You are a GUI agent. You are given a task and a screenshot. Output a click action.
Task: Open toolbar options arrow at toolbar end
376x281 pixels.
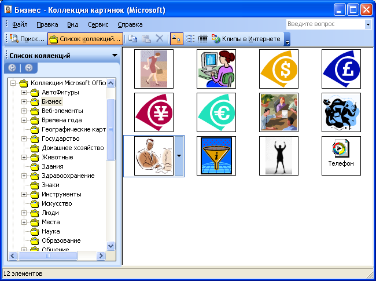click(287, 39)
